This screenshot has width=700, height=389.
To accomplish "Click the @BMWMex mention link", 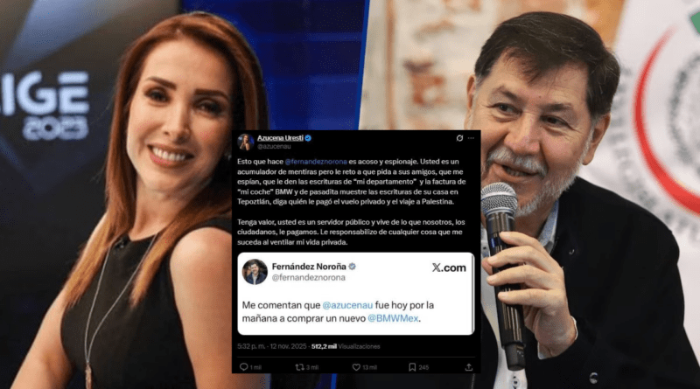I will point(393,318).
